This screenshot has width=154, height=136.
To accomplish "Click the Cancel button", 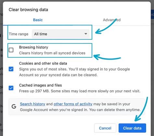I will click(x=105, y=128).
